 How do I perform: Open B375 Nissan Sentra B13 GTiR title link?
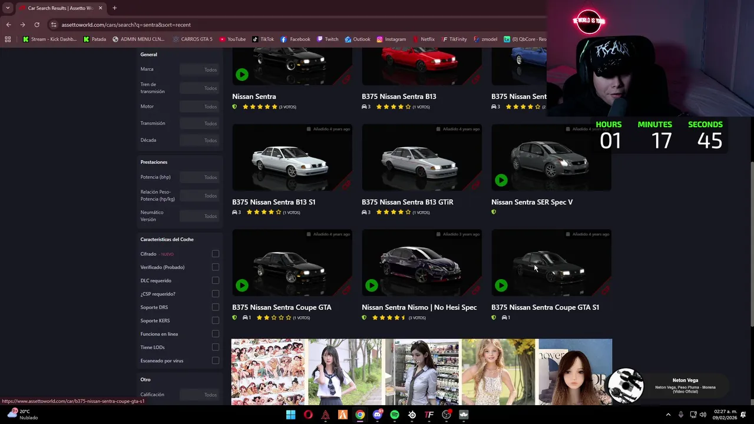click(x=408, y=202)
